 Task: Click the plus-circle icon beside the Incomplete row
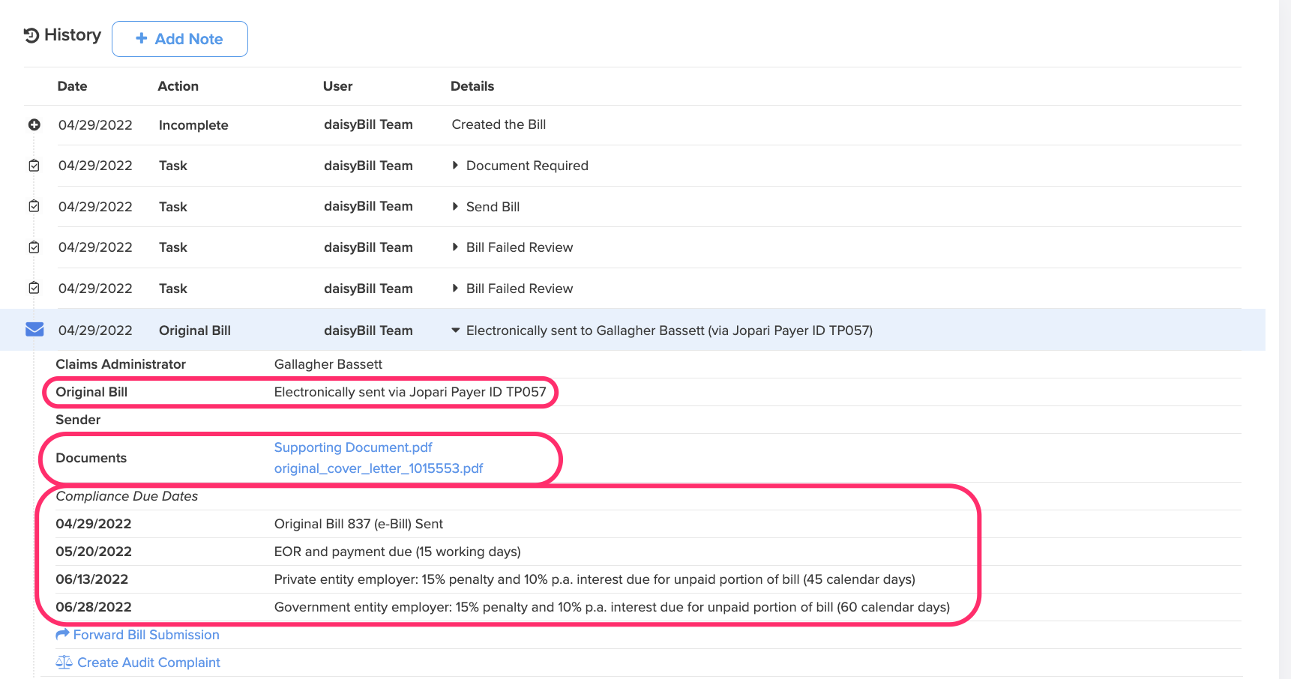pyautogui.click(x=34, y=125)
